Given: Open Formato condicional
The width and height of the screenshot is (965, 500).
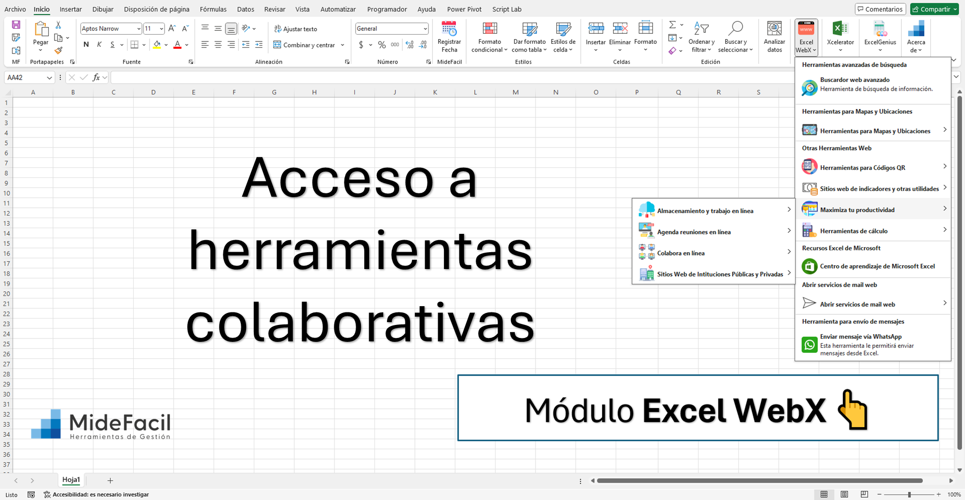Looking at the screenshot, I should tap(489, 37).
